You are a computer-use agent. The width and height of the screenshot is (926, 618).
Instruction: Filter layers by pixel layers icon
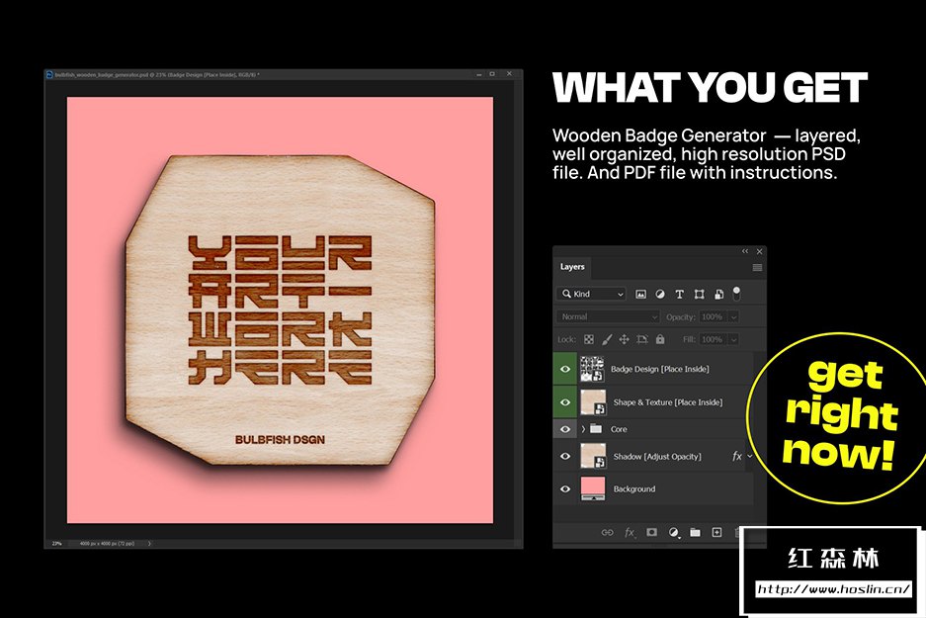click(640, 295)
